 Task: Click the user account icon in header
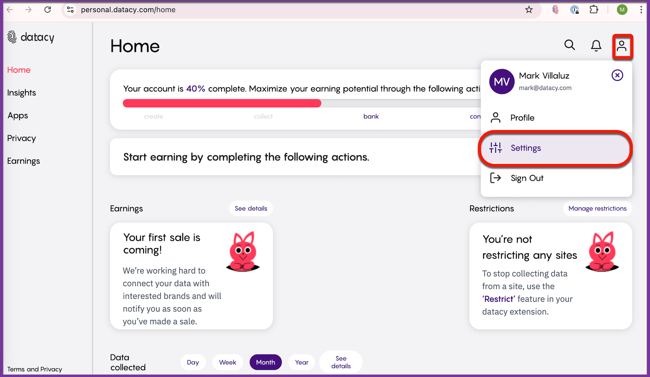[622, 46]
